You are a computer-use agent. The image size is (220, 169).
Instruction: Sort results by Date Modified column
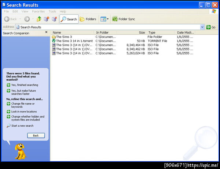point(185,32)
